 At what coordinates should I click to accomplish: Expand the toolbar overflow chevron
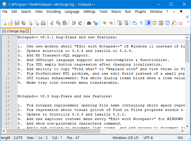pyautogui.click(x=188, y=22)
